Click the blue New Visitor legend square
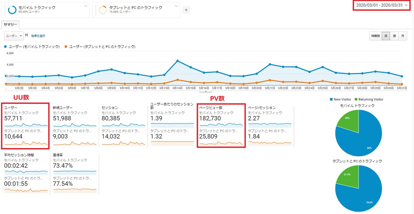The width and height of the screenshot is (414, 214). pos(331,99)
